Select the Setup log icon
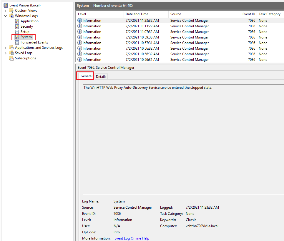The height and width of the screenshot is (241, 284). pyautogui.click(x=17, y=31)
